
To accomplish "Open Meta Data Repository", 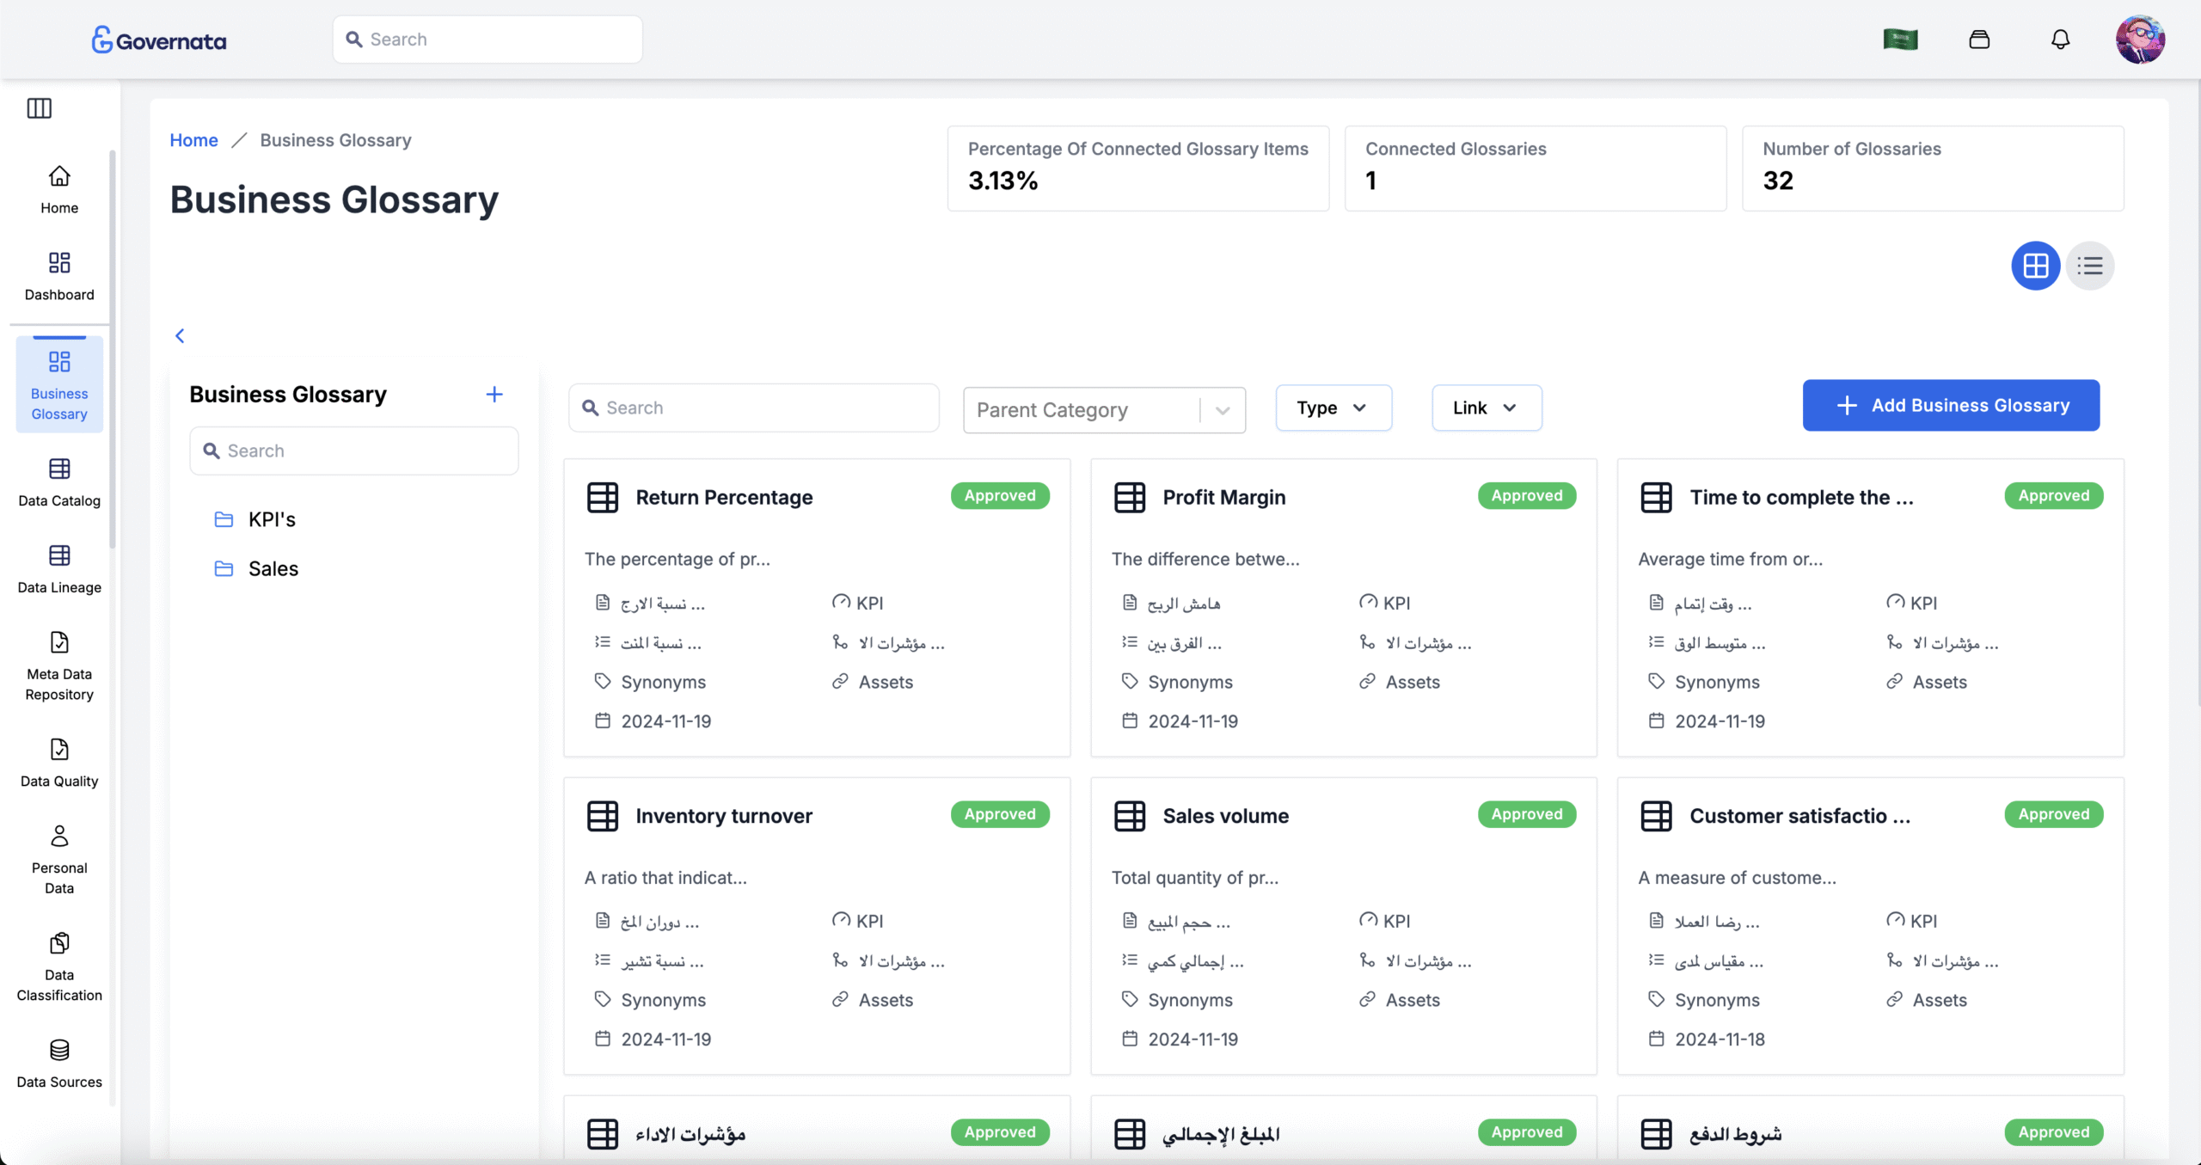I will click(x=59, y=665).
